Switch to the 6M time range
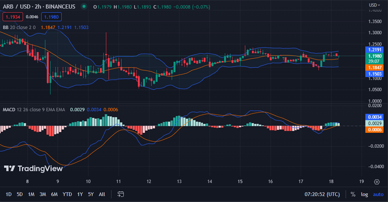 tap(54, 194)
